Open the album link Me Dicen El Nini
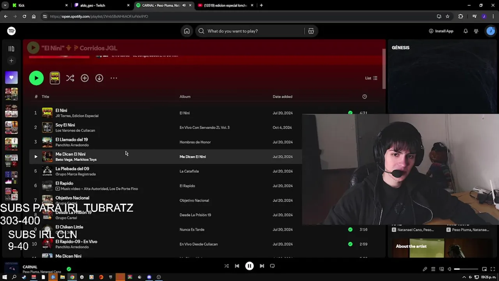 pos(193,157)
